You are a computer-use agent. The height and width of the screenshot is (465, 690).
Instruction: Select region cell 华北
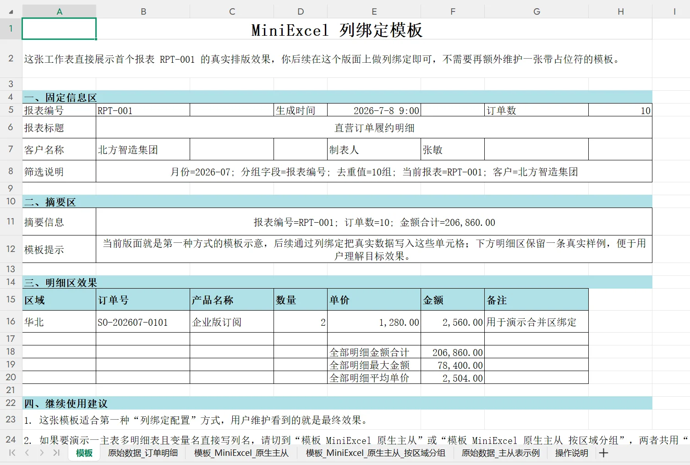coord(59,322)
